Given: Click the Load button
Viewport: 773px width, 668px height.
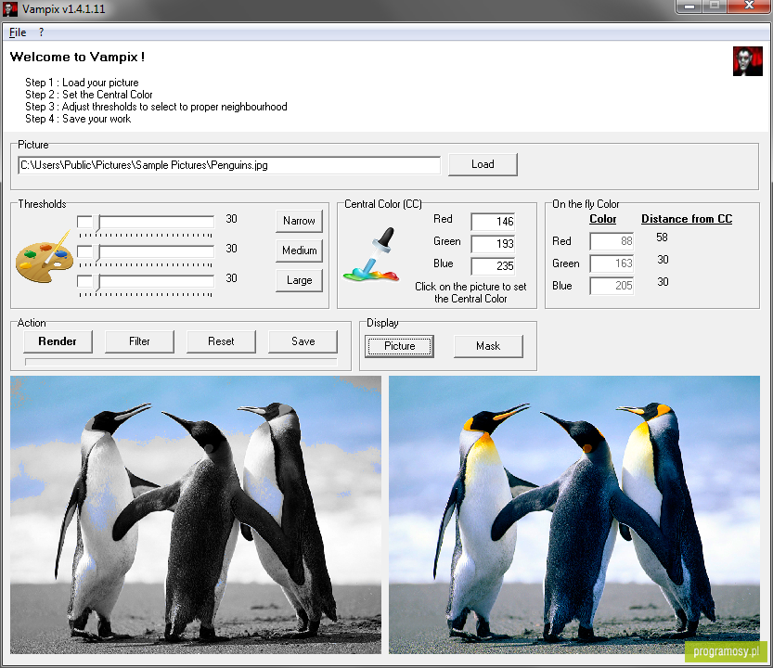Looking at the screenshot, I should 483,164.
